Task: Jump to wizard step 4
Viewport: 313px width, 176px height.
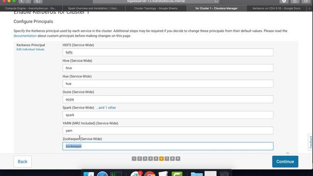Action: [x=151, y=158]
